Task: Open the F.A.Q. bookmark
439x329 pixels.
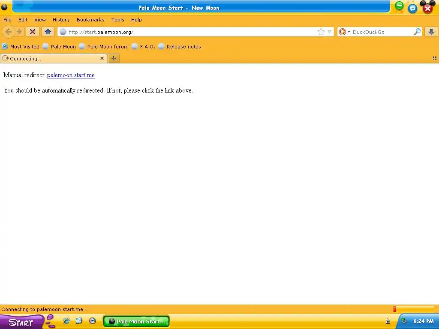Action: 143,47
